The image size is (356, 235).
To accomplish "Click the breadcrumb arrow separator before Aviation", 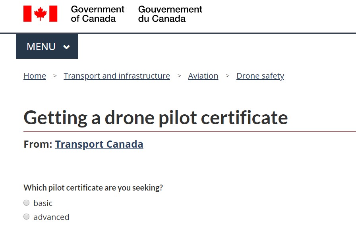I will pos(179,76).
